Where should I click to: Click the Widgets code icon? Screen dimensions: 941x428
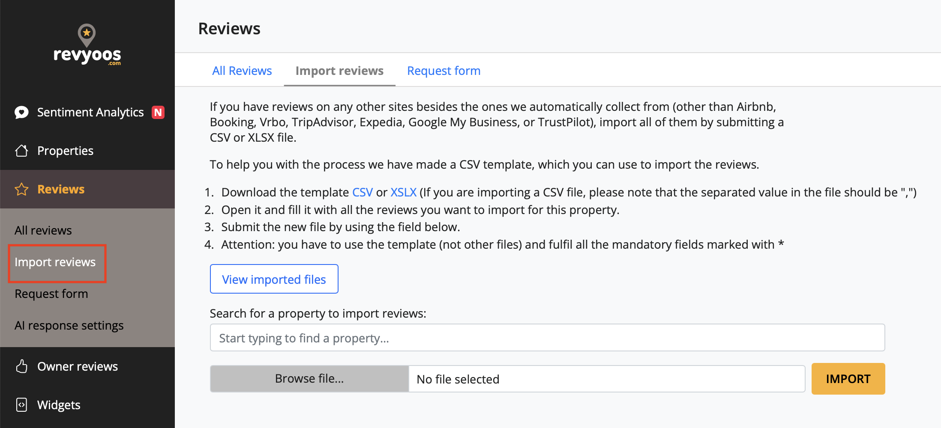[x=21, y=405]
